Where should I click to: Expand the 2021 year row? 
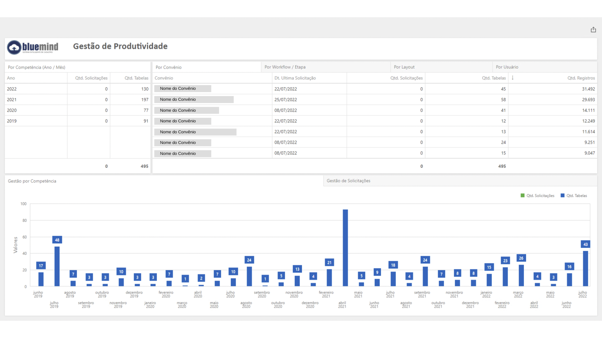click(77, 100)
